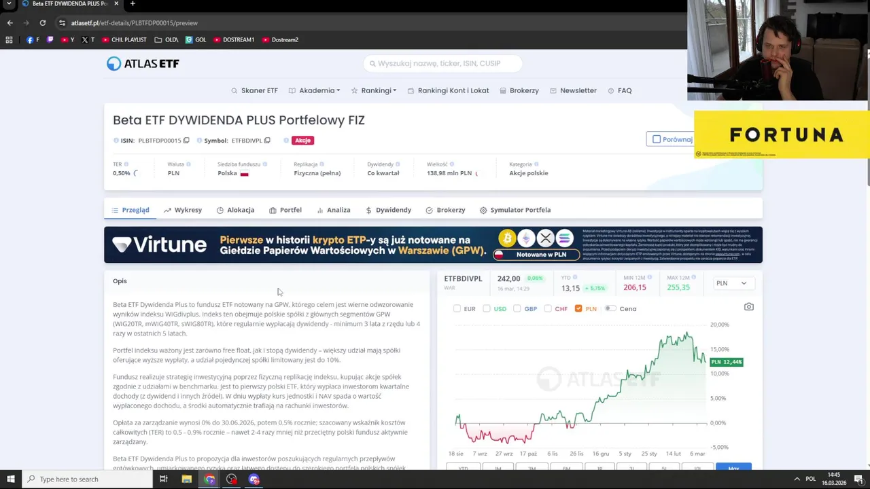Open a new browser tab with plus icon

133,4
